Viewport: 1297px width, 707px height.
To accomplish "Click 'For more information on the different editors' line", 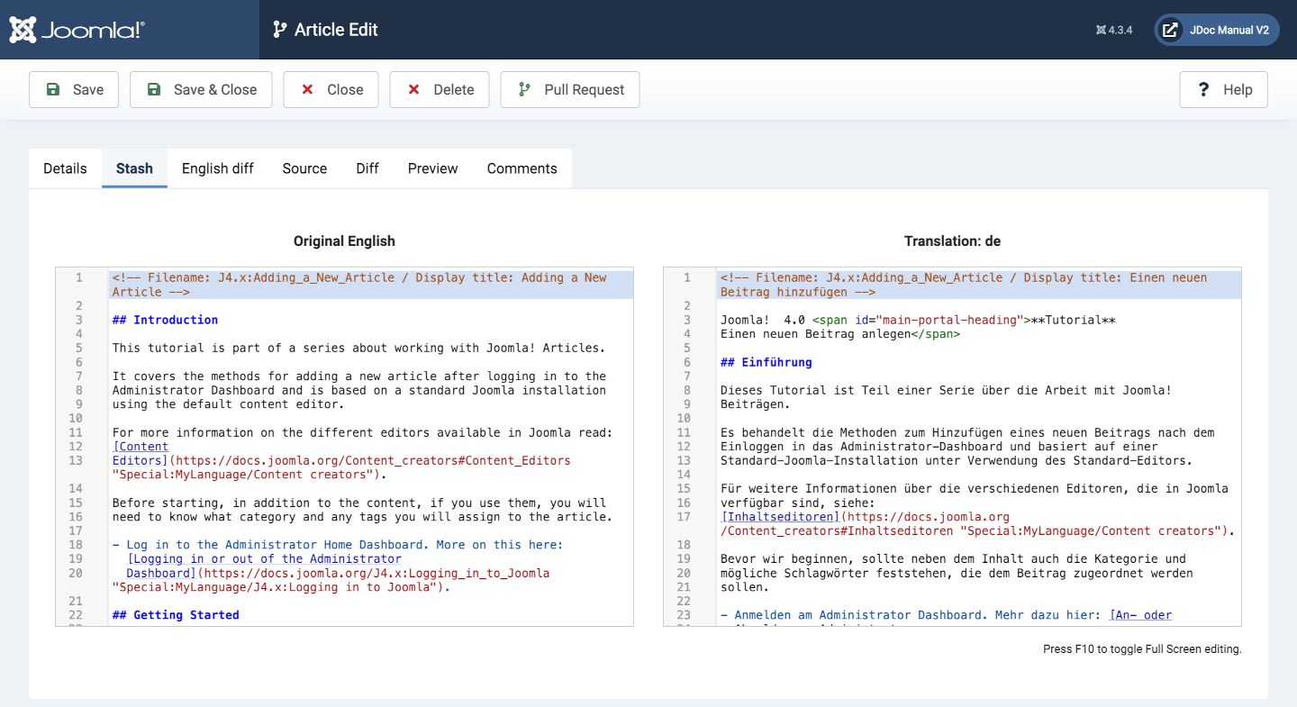I will coord(362,432).
